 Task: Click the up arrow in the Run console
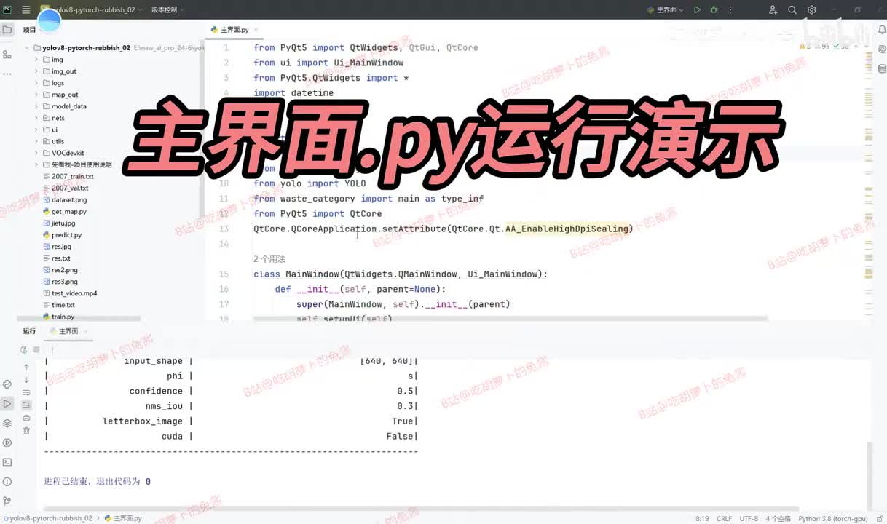pyautogui.click(x=26, y=368)
